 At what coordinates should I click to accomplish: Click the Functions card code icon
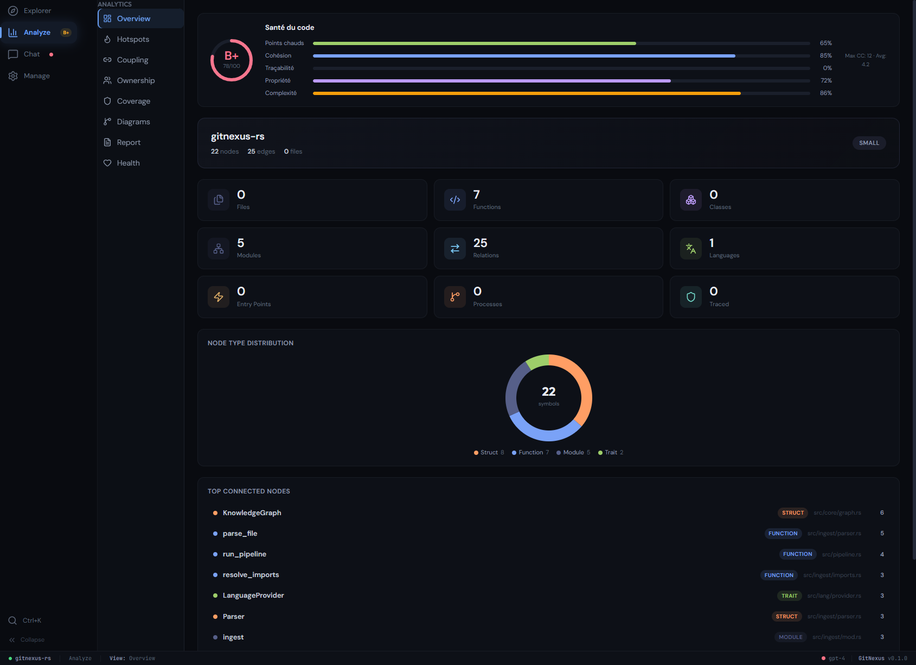coord(455,200)
